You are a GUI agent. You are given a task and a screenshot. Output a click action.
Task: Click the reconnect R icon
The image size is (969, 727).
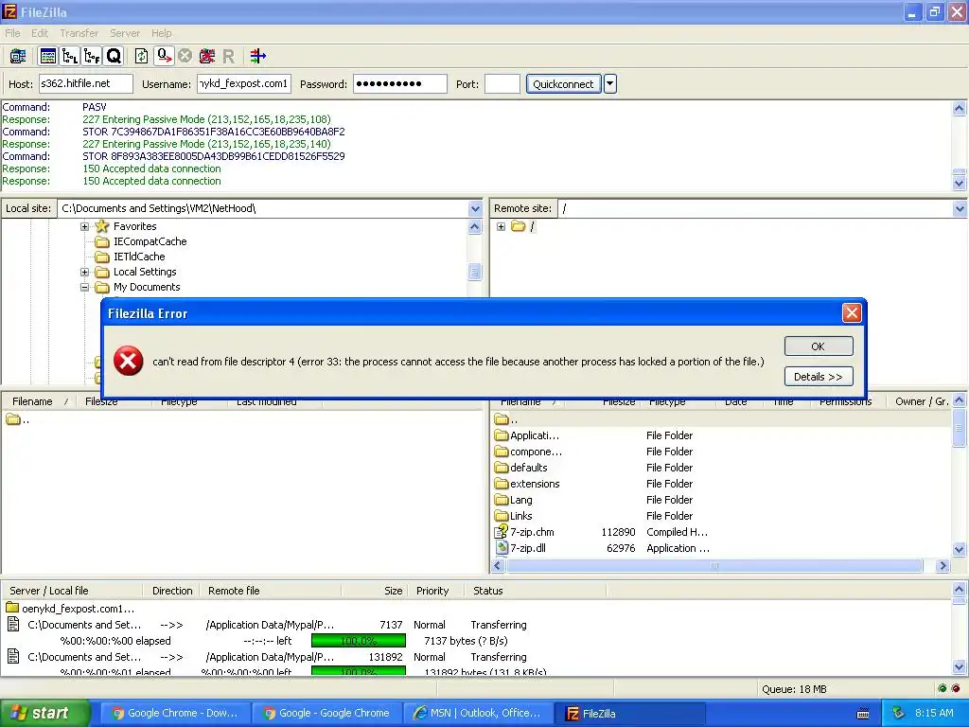point(229,56)
